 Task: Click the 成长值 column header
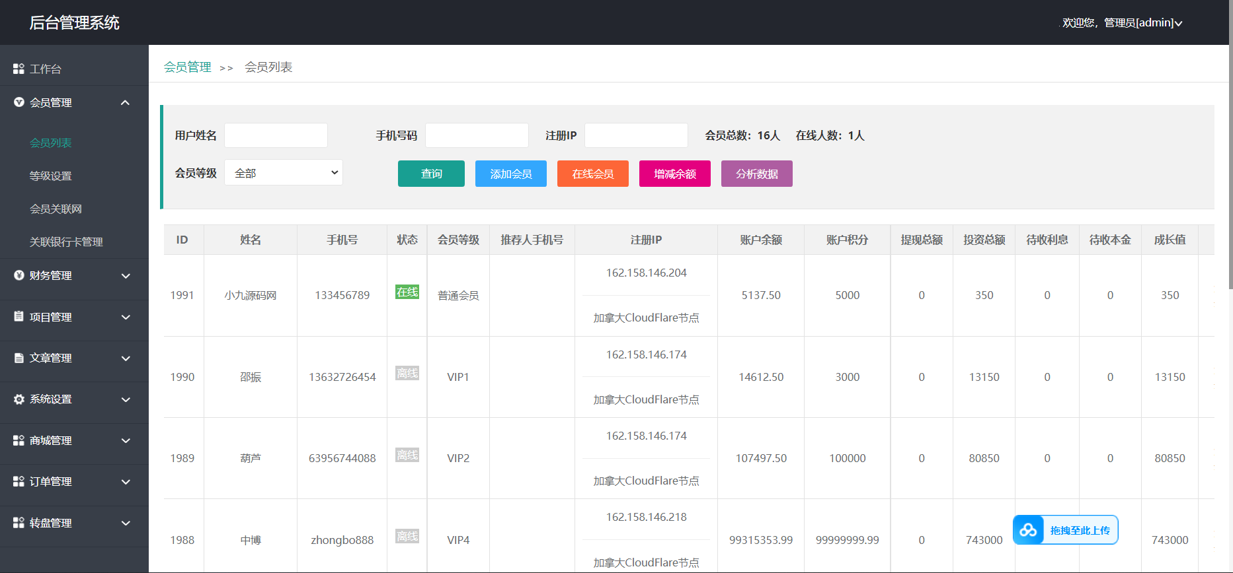point(1170,240)
